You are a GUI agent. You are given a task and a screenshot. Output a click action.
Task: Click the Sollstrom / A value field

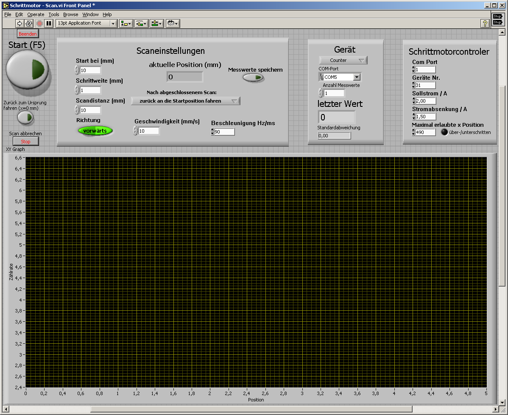(425, 101)
